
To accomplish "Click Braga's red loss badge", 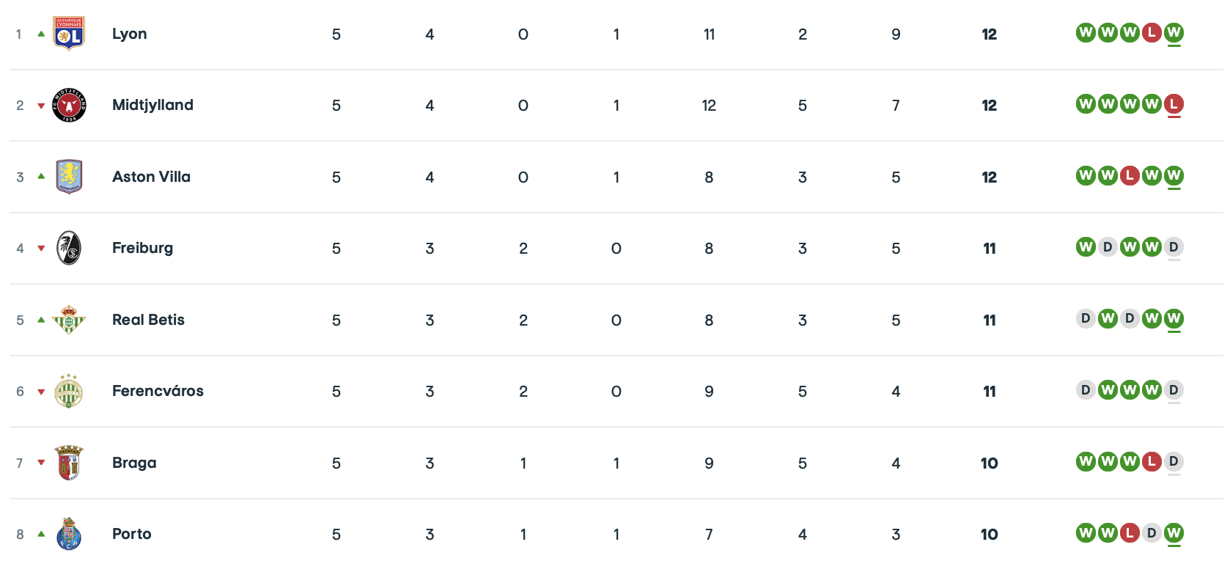I will (x=1152, y=461).
